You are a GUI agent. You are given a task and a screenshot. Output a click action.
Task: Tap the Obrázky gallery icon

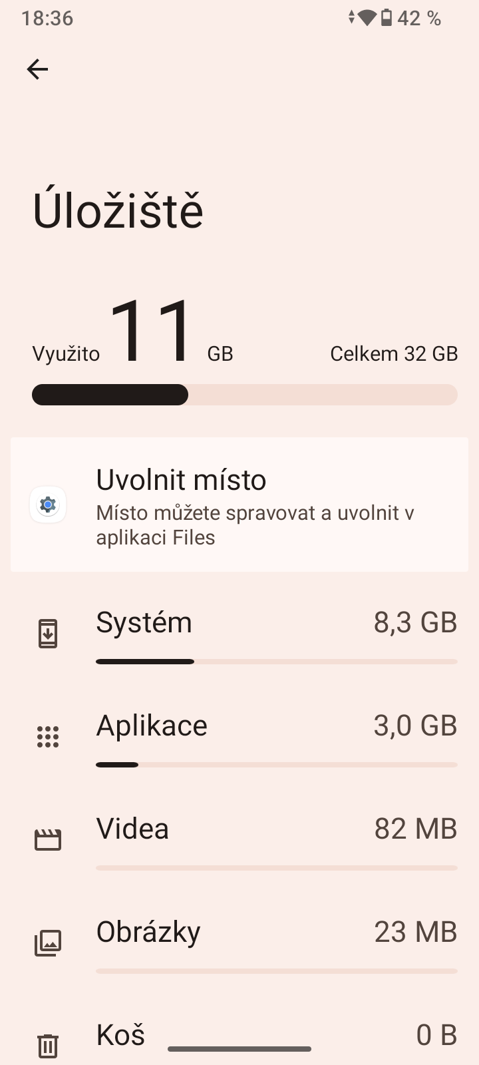48,943
